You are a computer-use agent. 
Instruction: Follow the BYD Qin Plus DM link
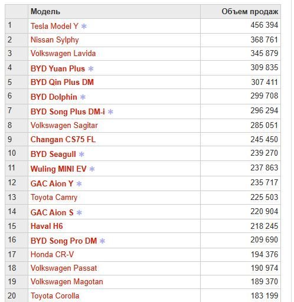(x=62, y=82)
